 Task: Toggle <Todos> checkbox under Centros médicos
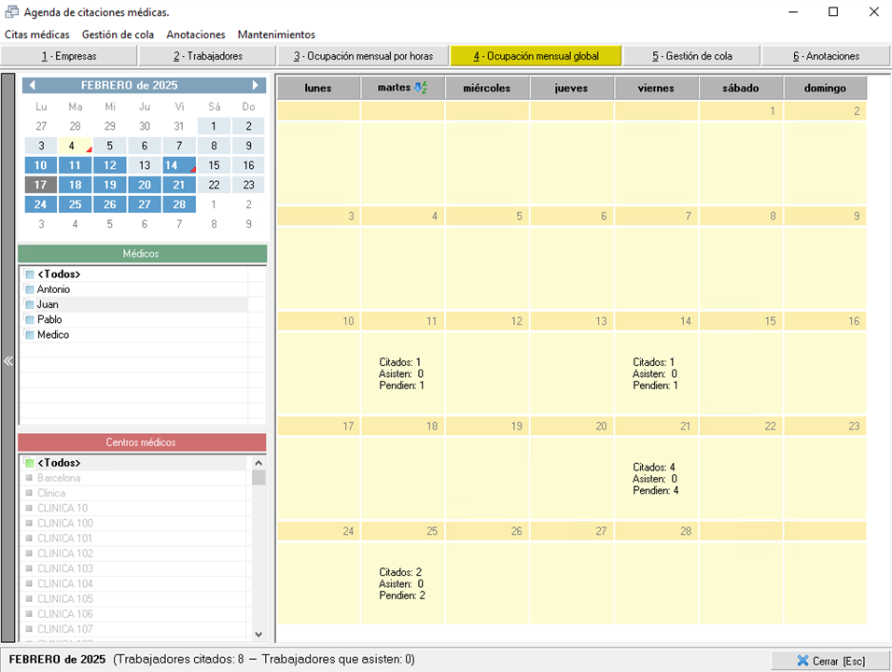30,463
